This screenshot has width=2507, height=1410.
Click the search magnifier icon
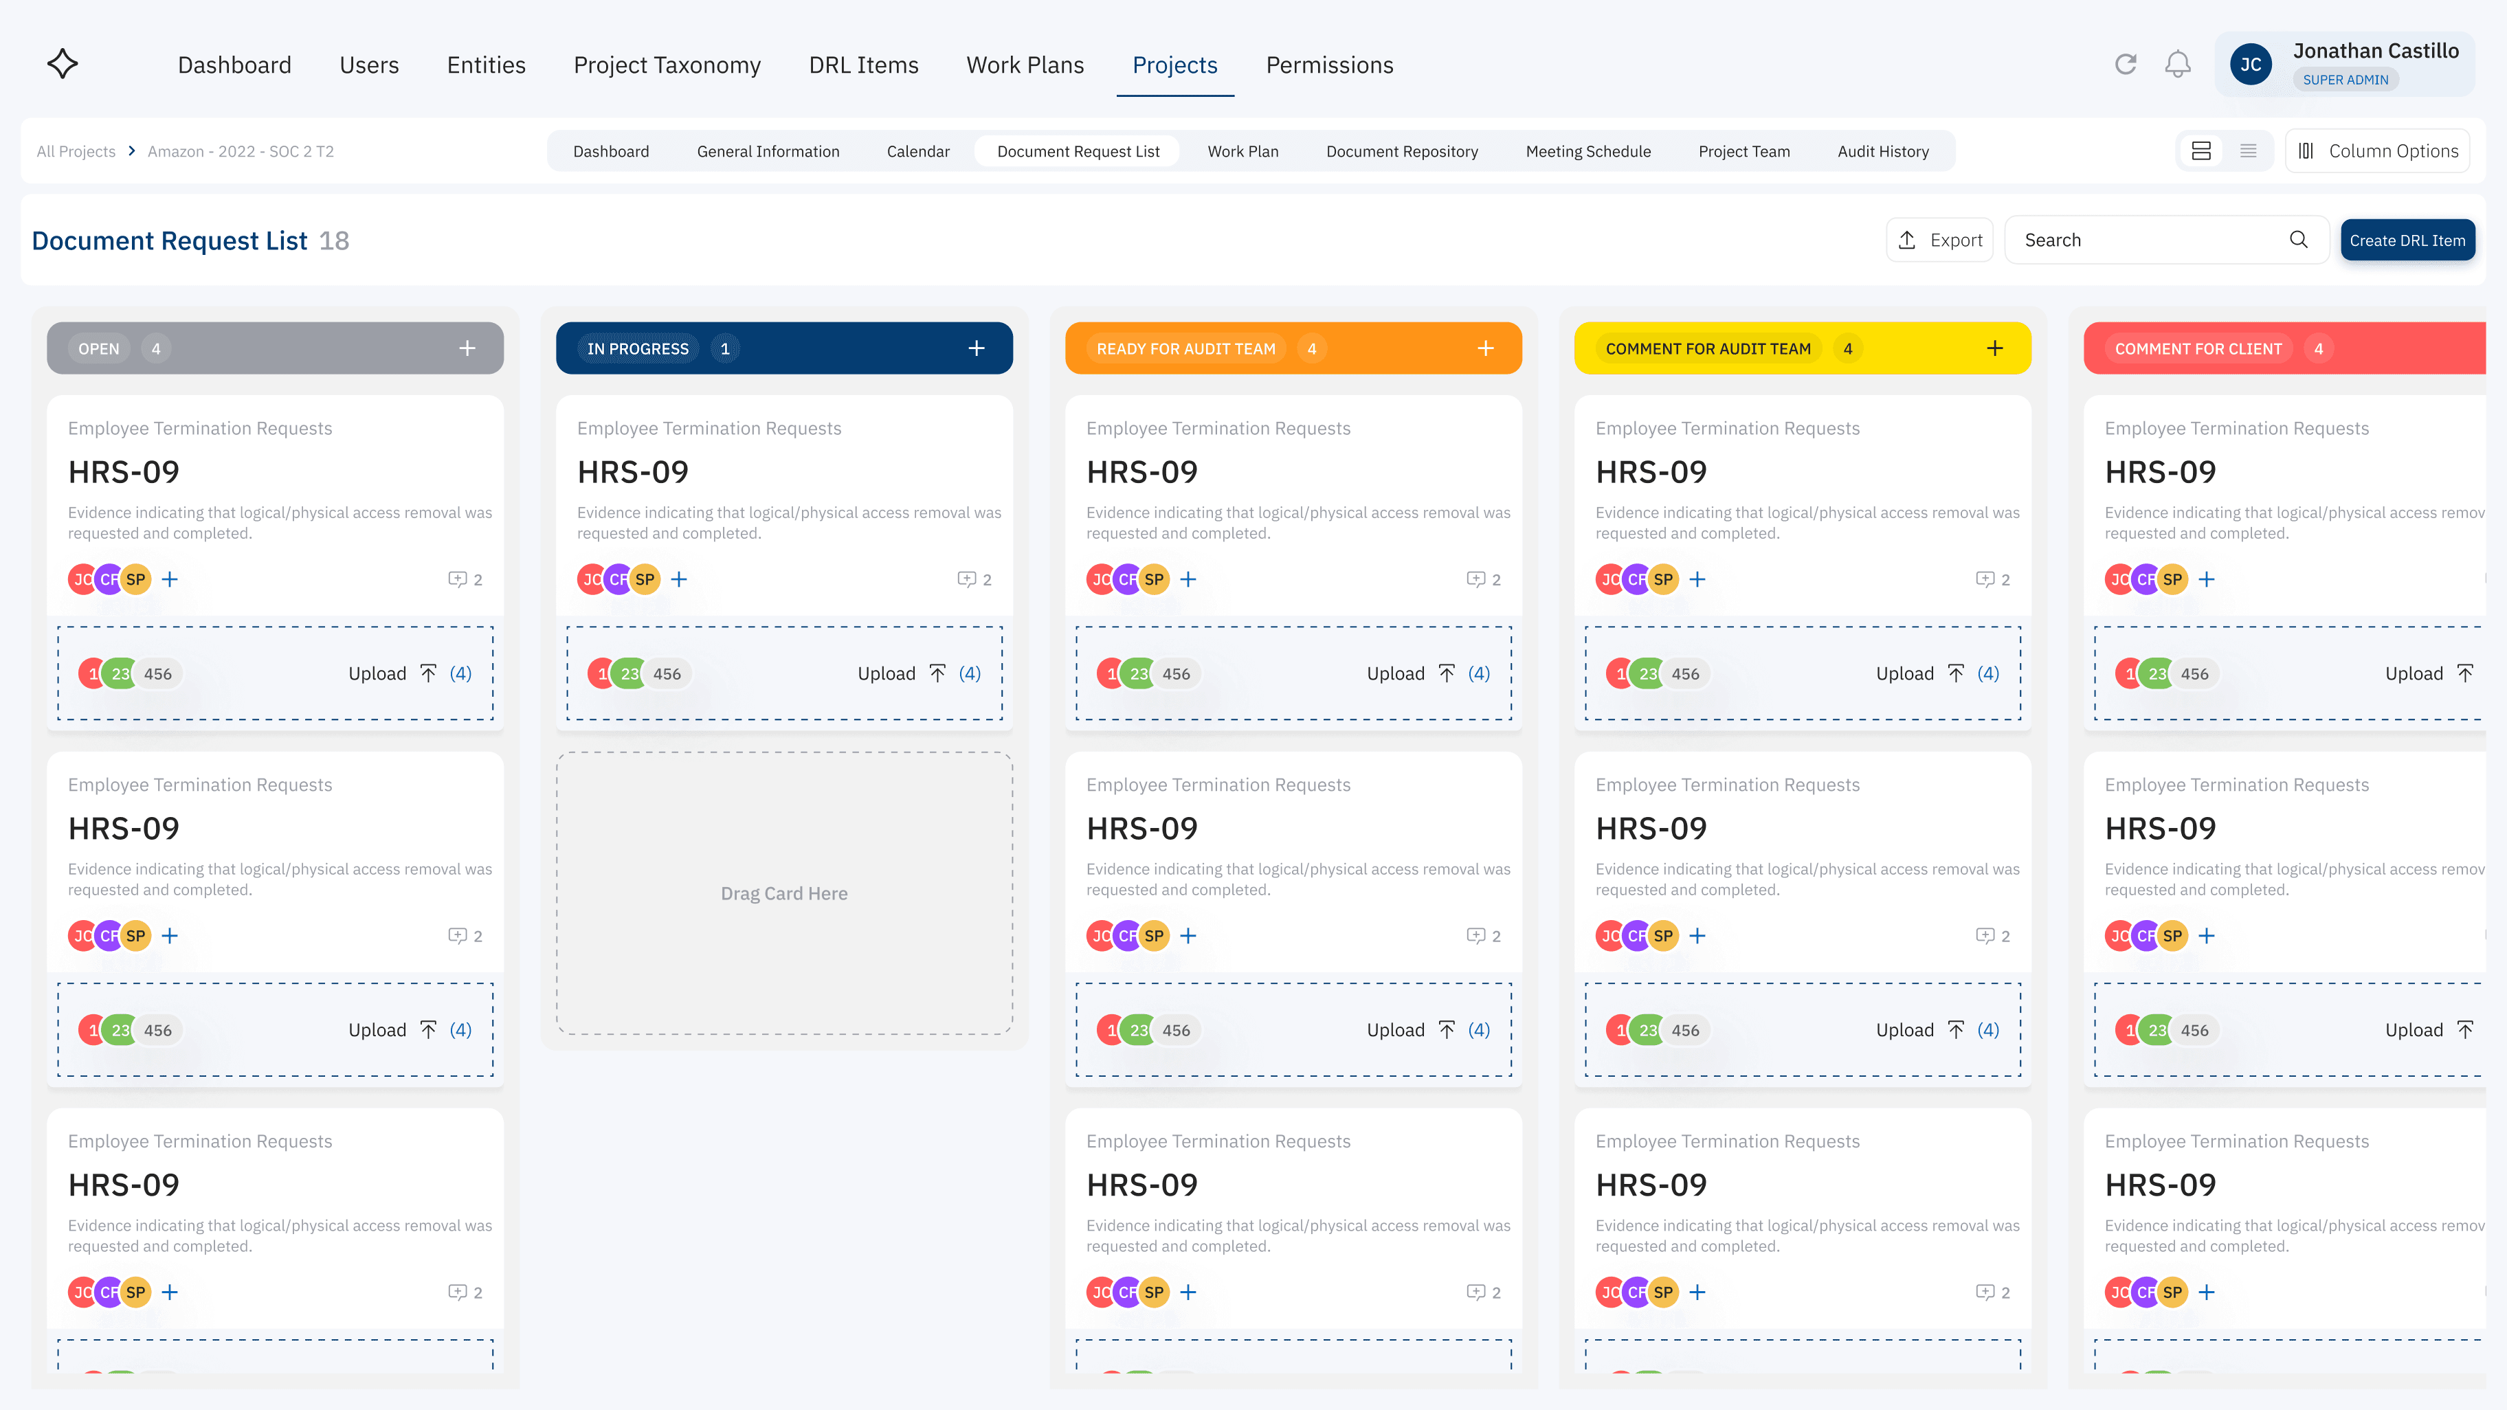pyautogui.click(x=2299, y=239)
